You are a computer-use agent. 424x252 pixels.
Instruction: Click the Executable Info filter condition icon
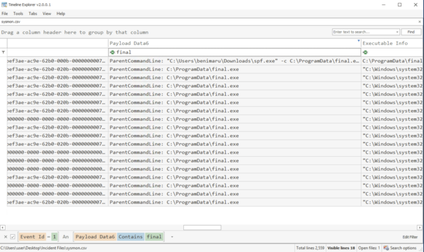click(365, 52)
